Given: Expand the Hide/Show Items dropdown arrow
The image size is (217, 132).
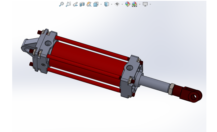Looking at the screenshot, I should [122, 4].
